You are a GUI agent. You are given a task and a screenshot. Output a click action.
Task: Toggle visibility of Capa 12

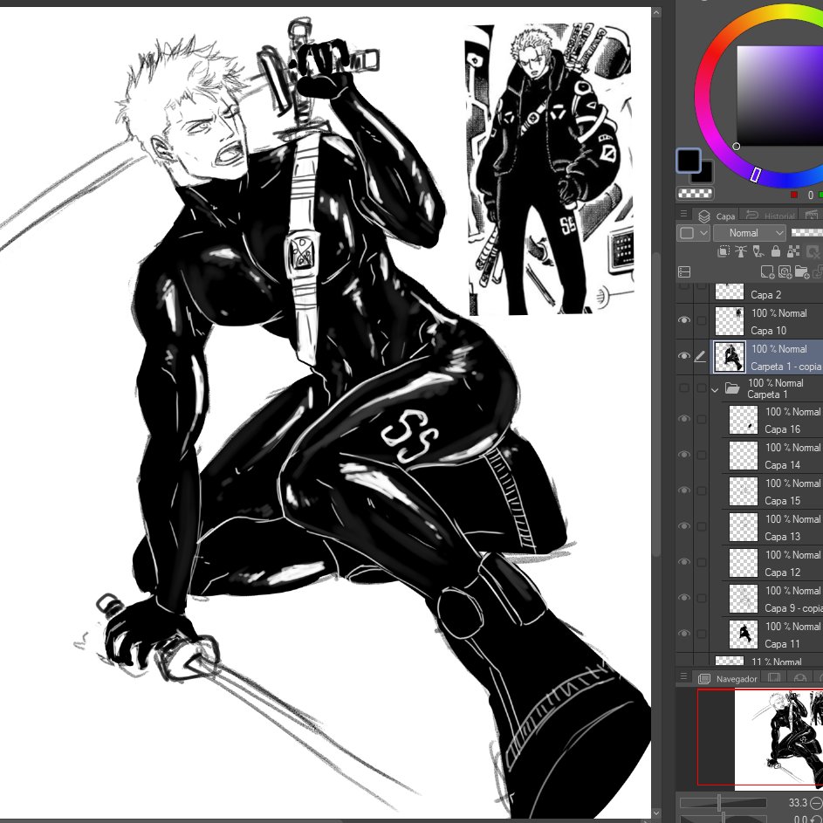tap(684, 562)
